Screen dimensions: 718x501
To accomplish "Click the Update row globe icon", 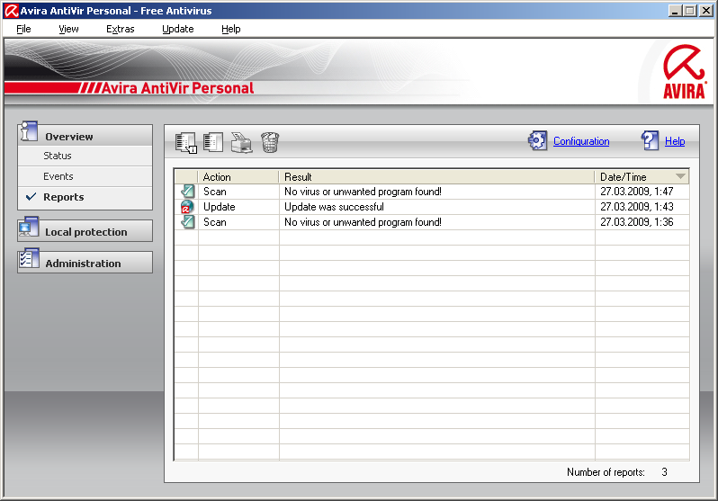I will (187, 207).
